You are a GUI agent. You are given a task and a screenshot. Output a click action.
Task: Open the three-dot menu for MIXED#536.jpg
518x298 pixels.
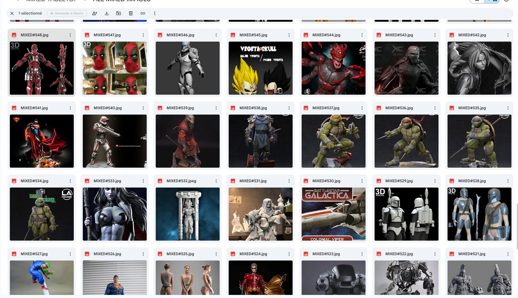point(435,108)
